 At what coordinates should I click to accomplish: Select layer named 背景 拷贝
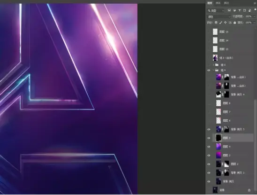point(228,181)
